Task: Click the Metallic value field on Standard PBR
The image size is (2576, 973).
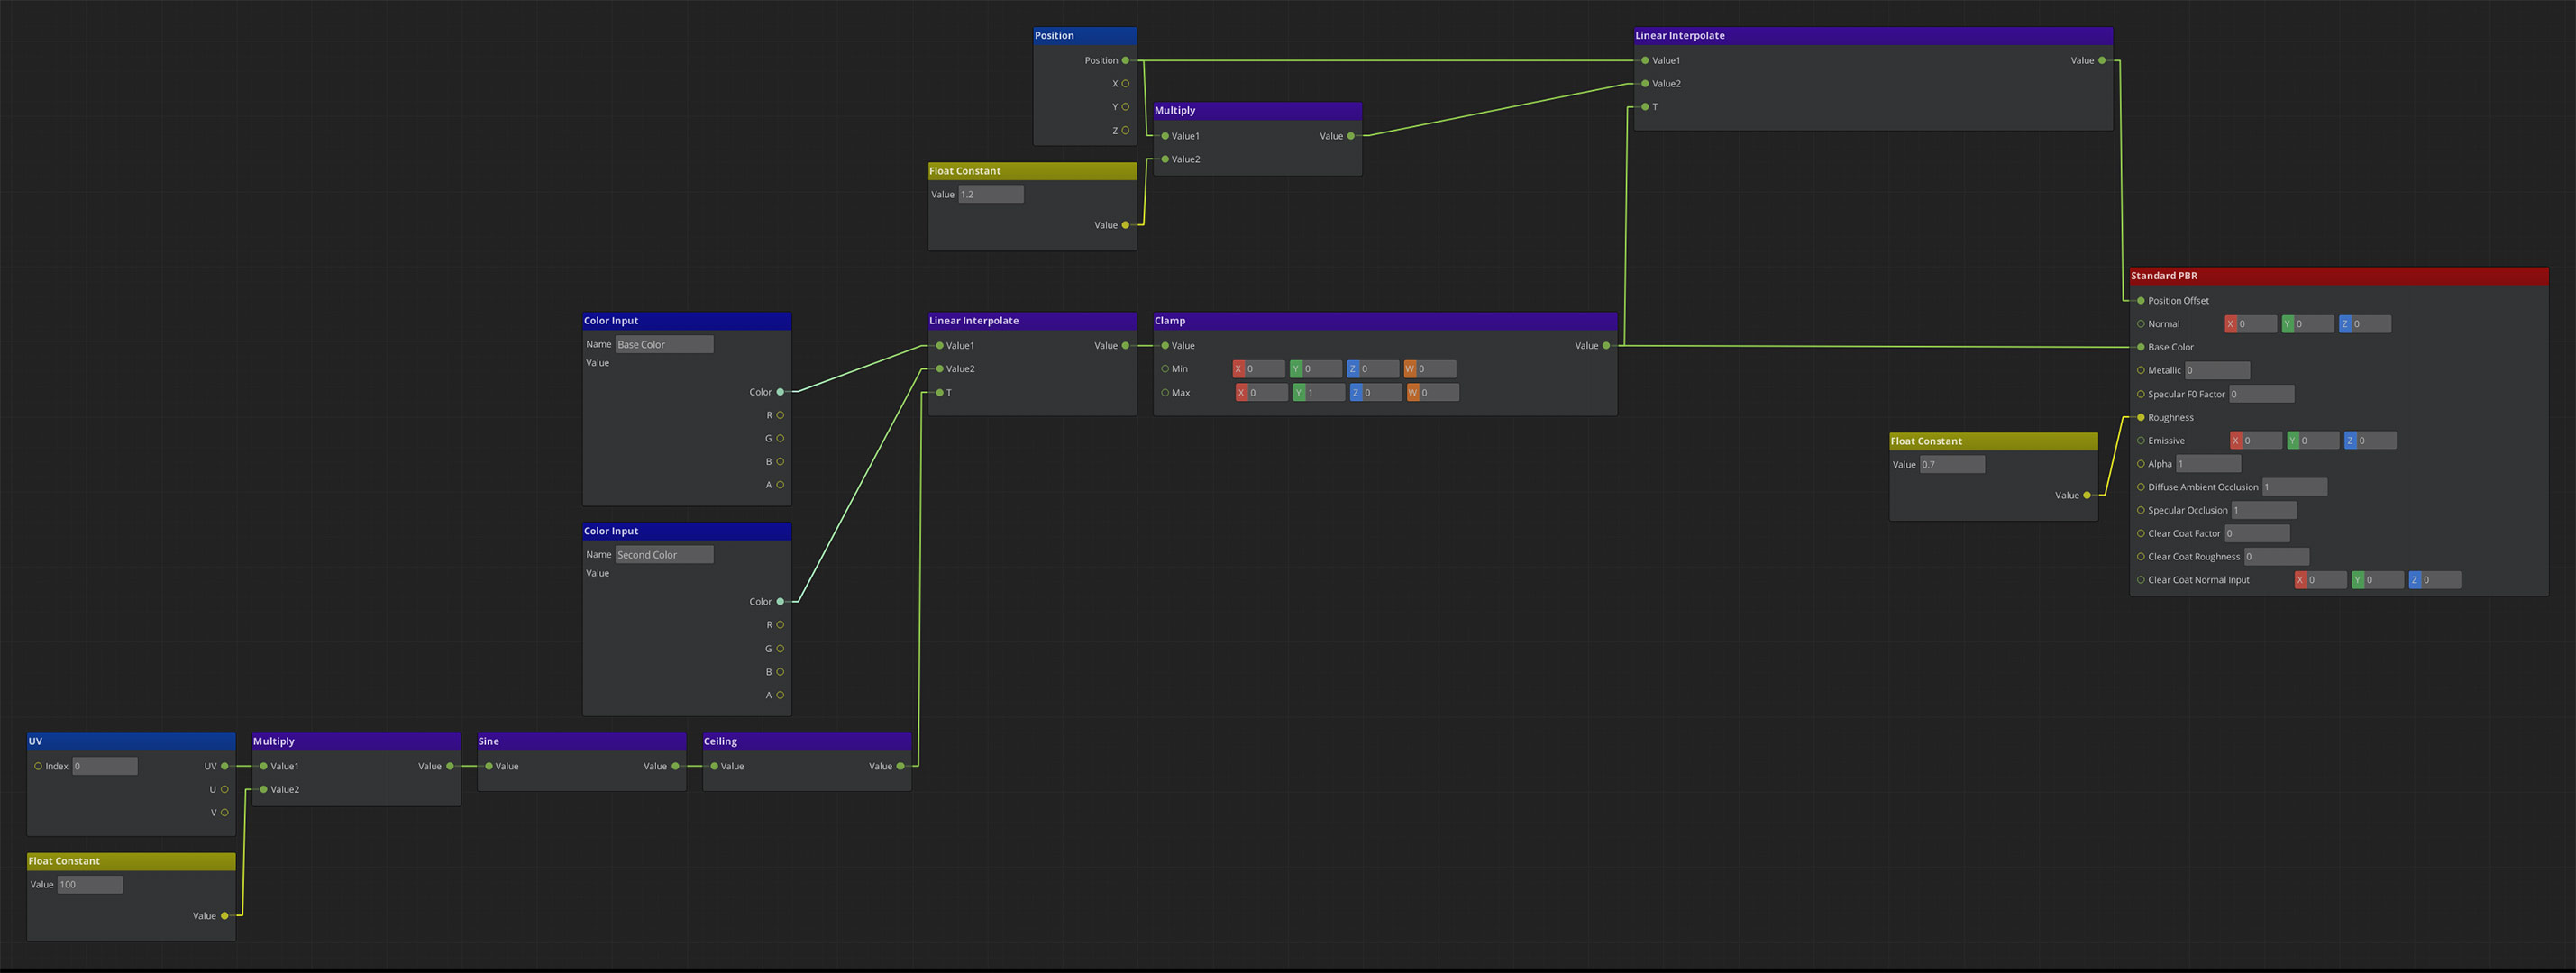Action: point(2216,370)
